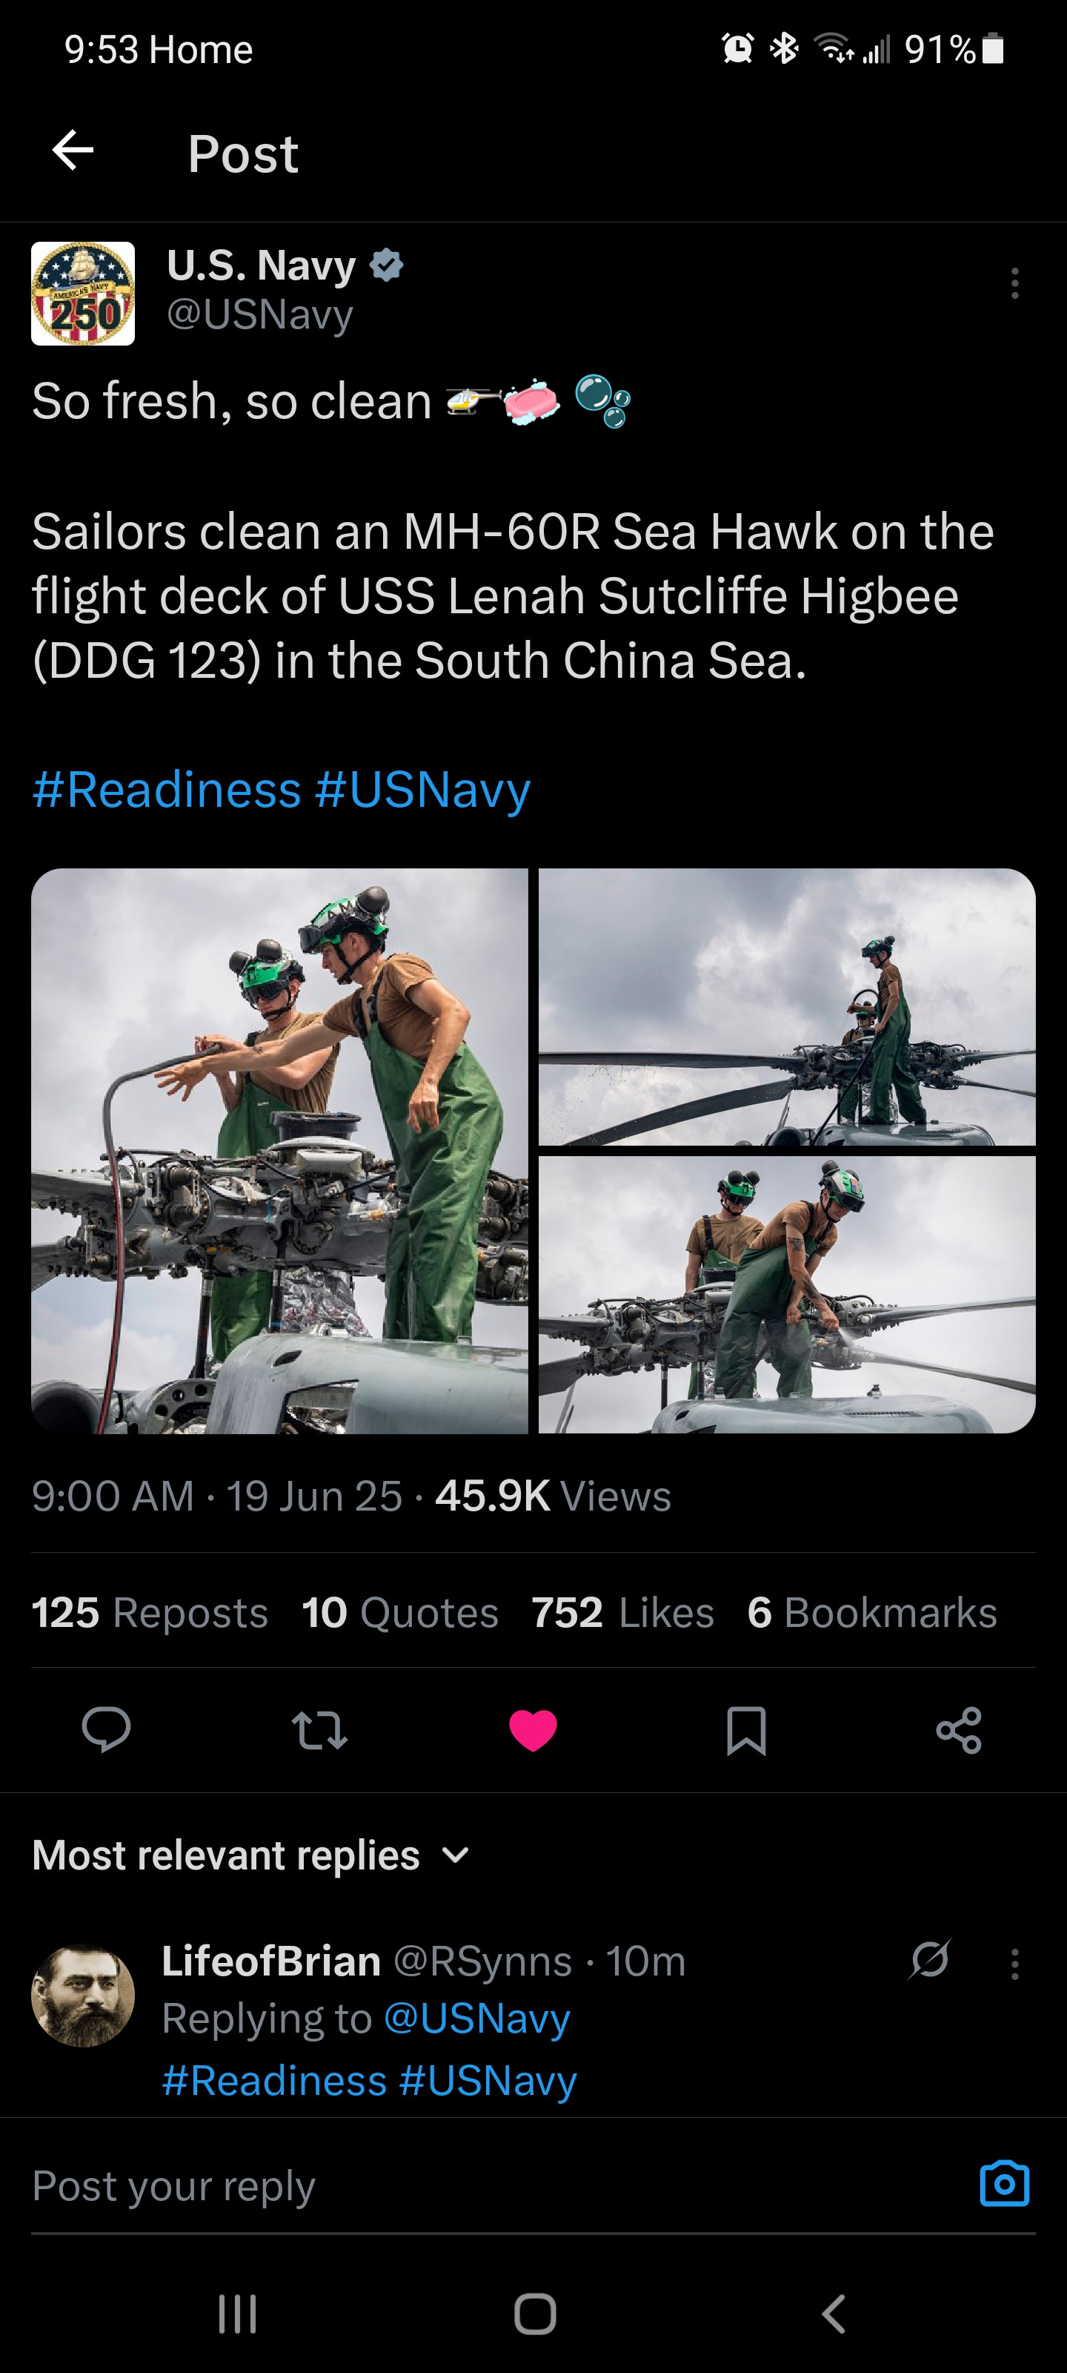Tap the share icon
The width and height of the screenshot is (1067, 2373).
coord(960,1730)
